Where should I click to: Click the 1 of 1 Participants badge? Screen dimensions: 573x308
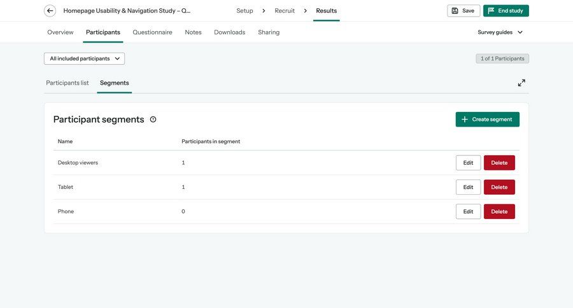coord(502,59)
